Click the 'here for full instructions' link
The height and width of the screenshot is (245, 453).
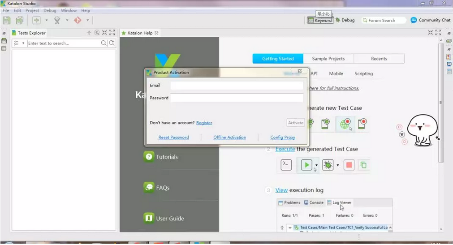pos(334,88)
